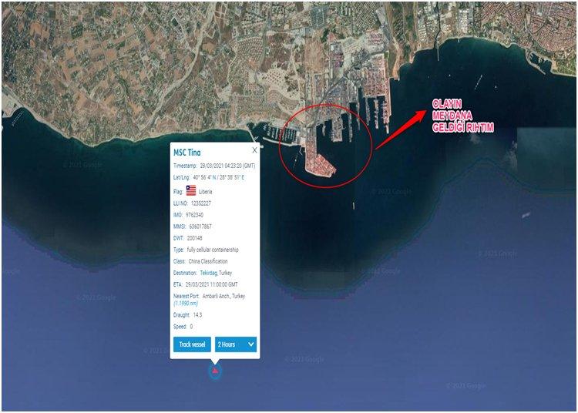Image resolution: width=578 pixels, height=413 pixels.
Task: Select the IMO number 9762340
Action: pos(194,215)
